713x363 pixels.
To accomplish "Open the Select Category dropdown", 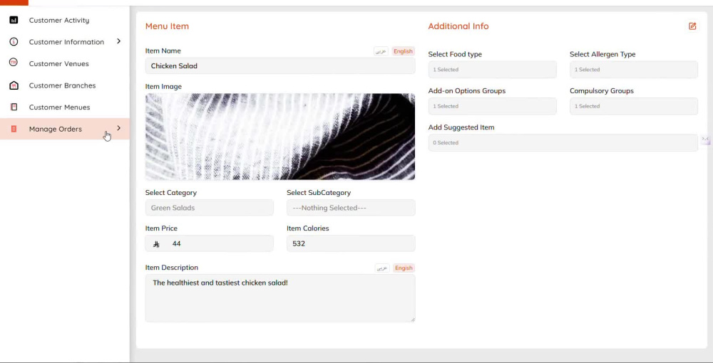I will (209, 208).
